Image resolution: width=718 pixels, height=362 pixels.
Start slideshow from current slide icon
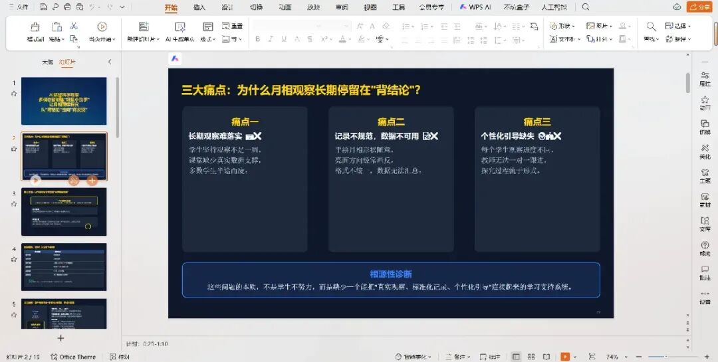(x=102, y=27)
